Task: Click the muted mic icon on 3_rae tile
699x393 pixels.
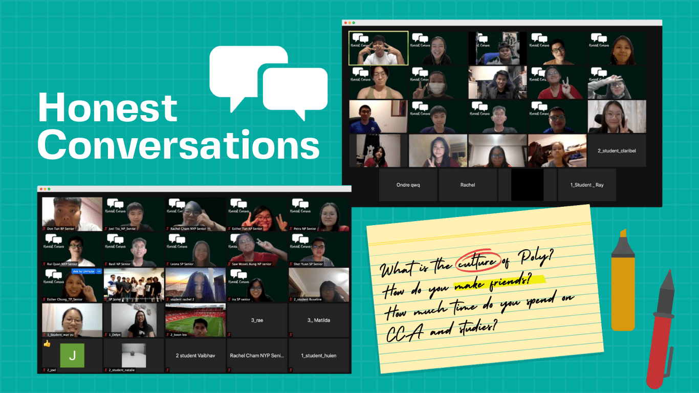Action: (x=229, y=335)
